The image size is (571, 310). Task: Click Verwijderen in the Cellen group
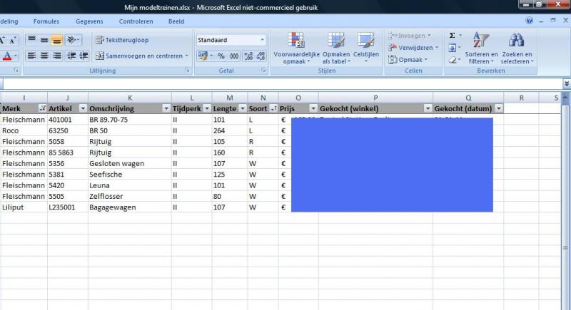tap(413, 48)
